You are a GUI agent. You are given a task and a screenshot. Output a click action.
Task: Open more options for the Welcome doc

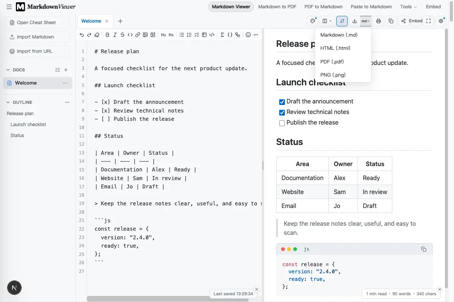point(65,83)
